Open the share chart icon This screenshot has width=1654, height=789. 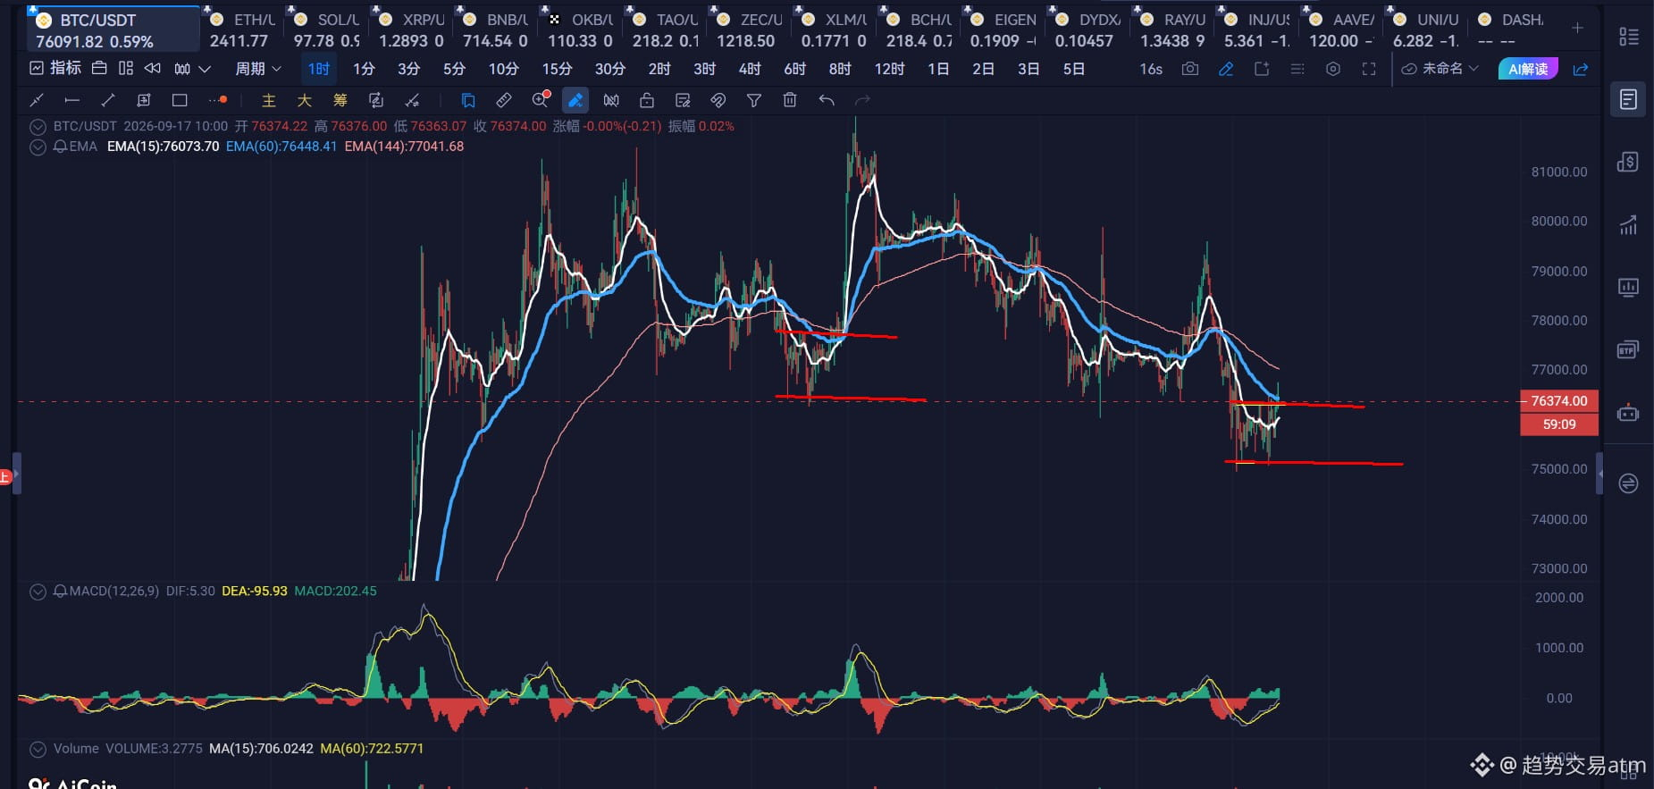click(x=1581, y=69)
